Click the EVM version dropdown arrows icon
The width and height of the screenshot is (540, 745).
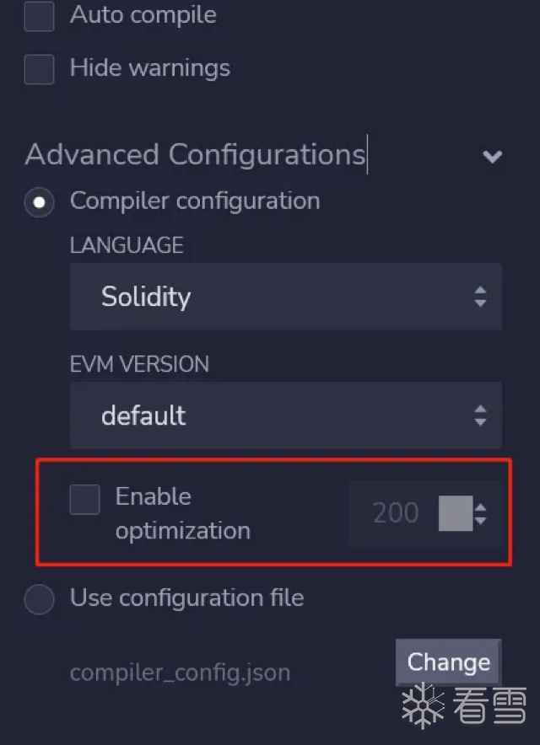point(480,415)
